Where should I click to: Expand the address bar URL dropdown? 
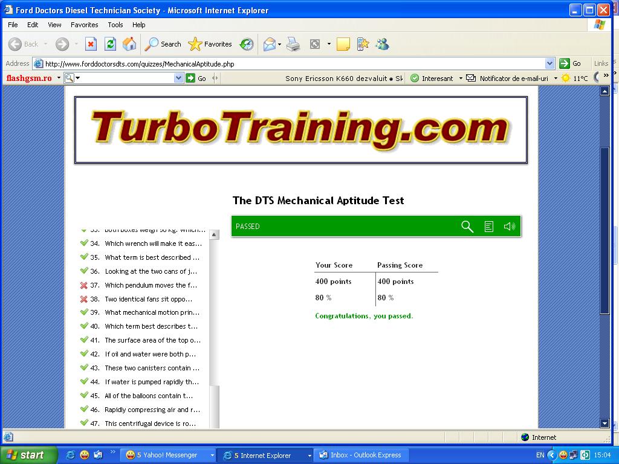(x=549, y=63)
